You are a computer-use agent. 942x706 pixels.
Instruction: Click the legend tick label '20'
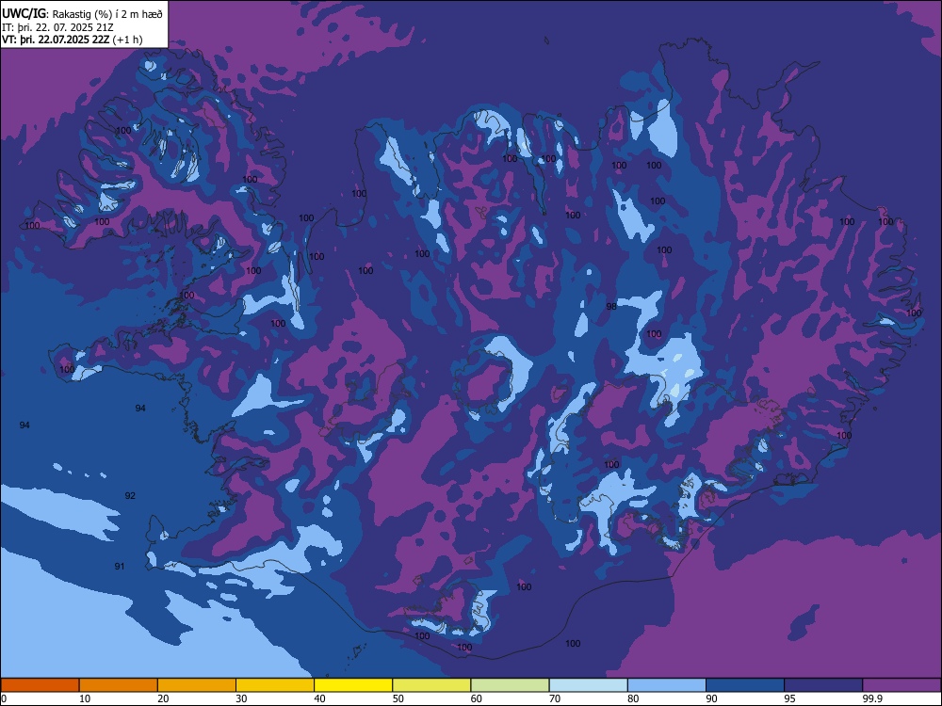pyautogui.click(x=163, y=698)
